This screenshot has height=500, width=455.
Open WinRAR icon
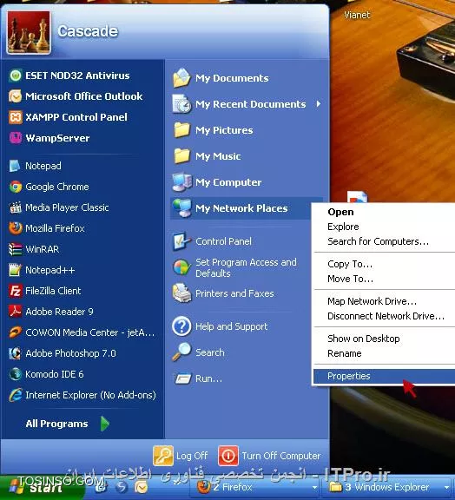pyautogui.click(x=15, y=249)
